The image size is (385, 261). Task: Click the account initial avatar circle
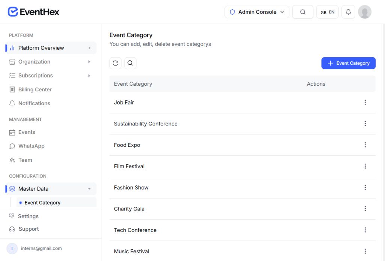point(12,249)
